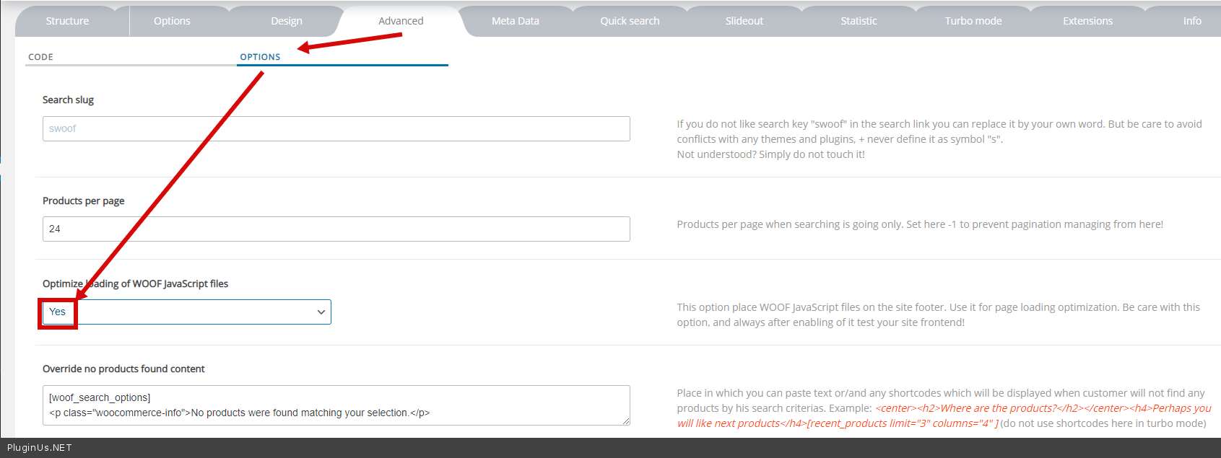This screenshot has height=458, width=1221.
Task: Click the Products per page field
Action: coord(336,229)
